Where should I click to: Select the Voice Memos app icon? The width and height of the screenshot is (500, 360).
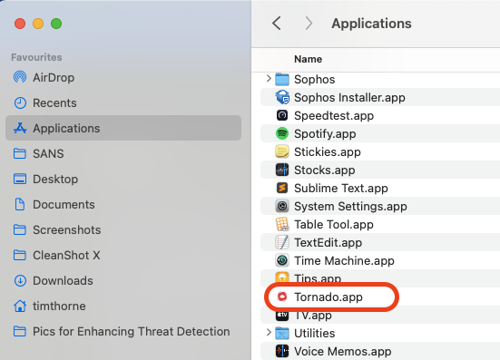[x=282, y=352]
